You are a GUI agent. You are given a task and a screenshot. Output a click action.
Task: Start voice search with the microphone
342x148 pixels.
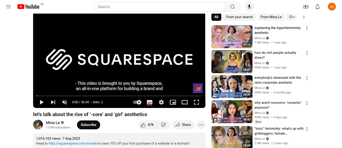[x=249, y=7]
